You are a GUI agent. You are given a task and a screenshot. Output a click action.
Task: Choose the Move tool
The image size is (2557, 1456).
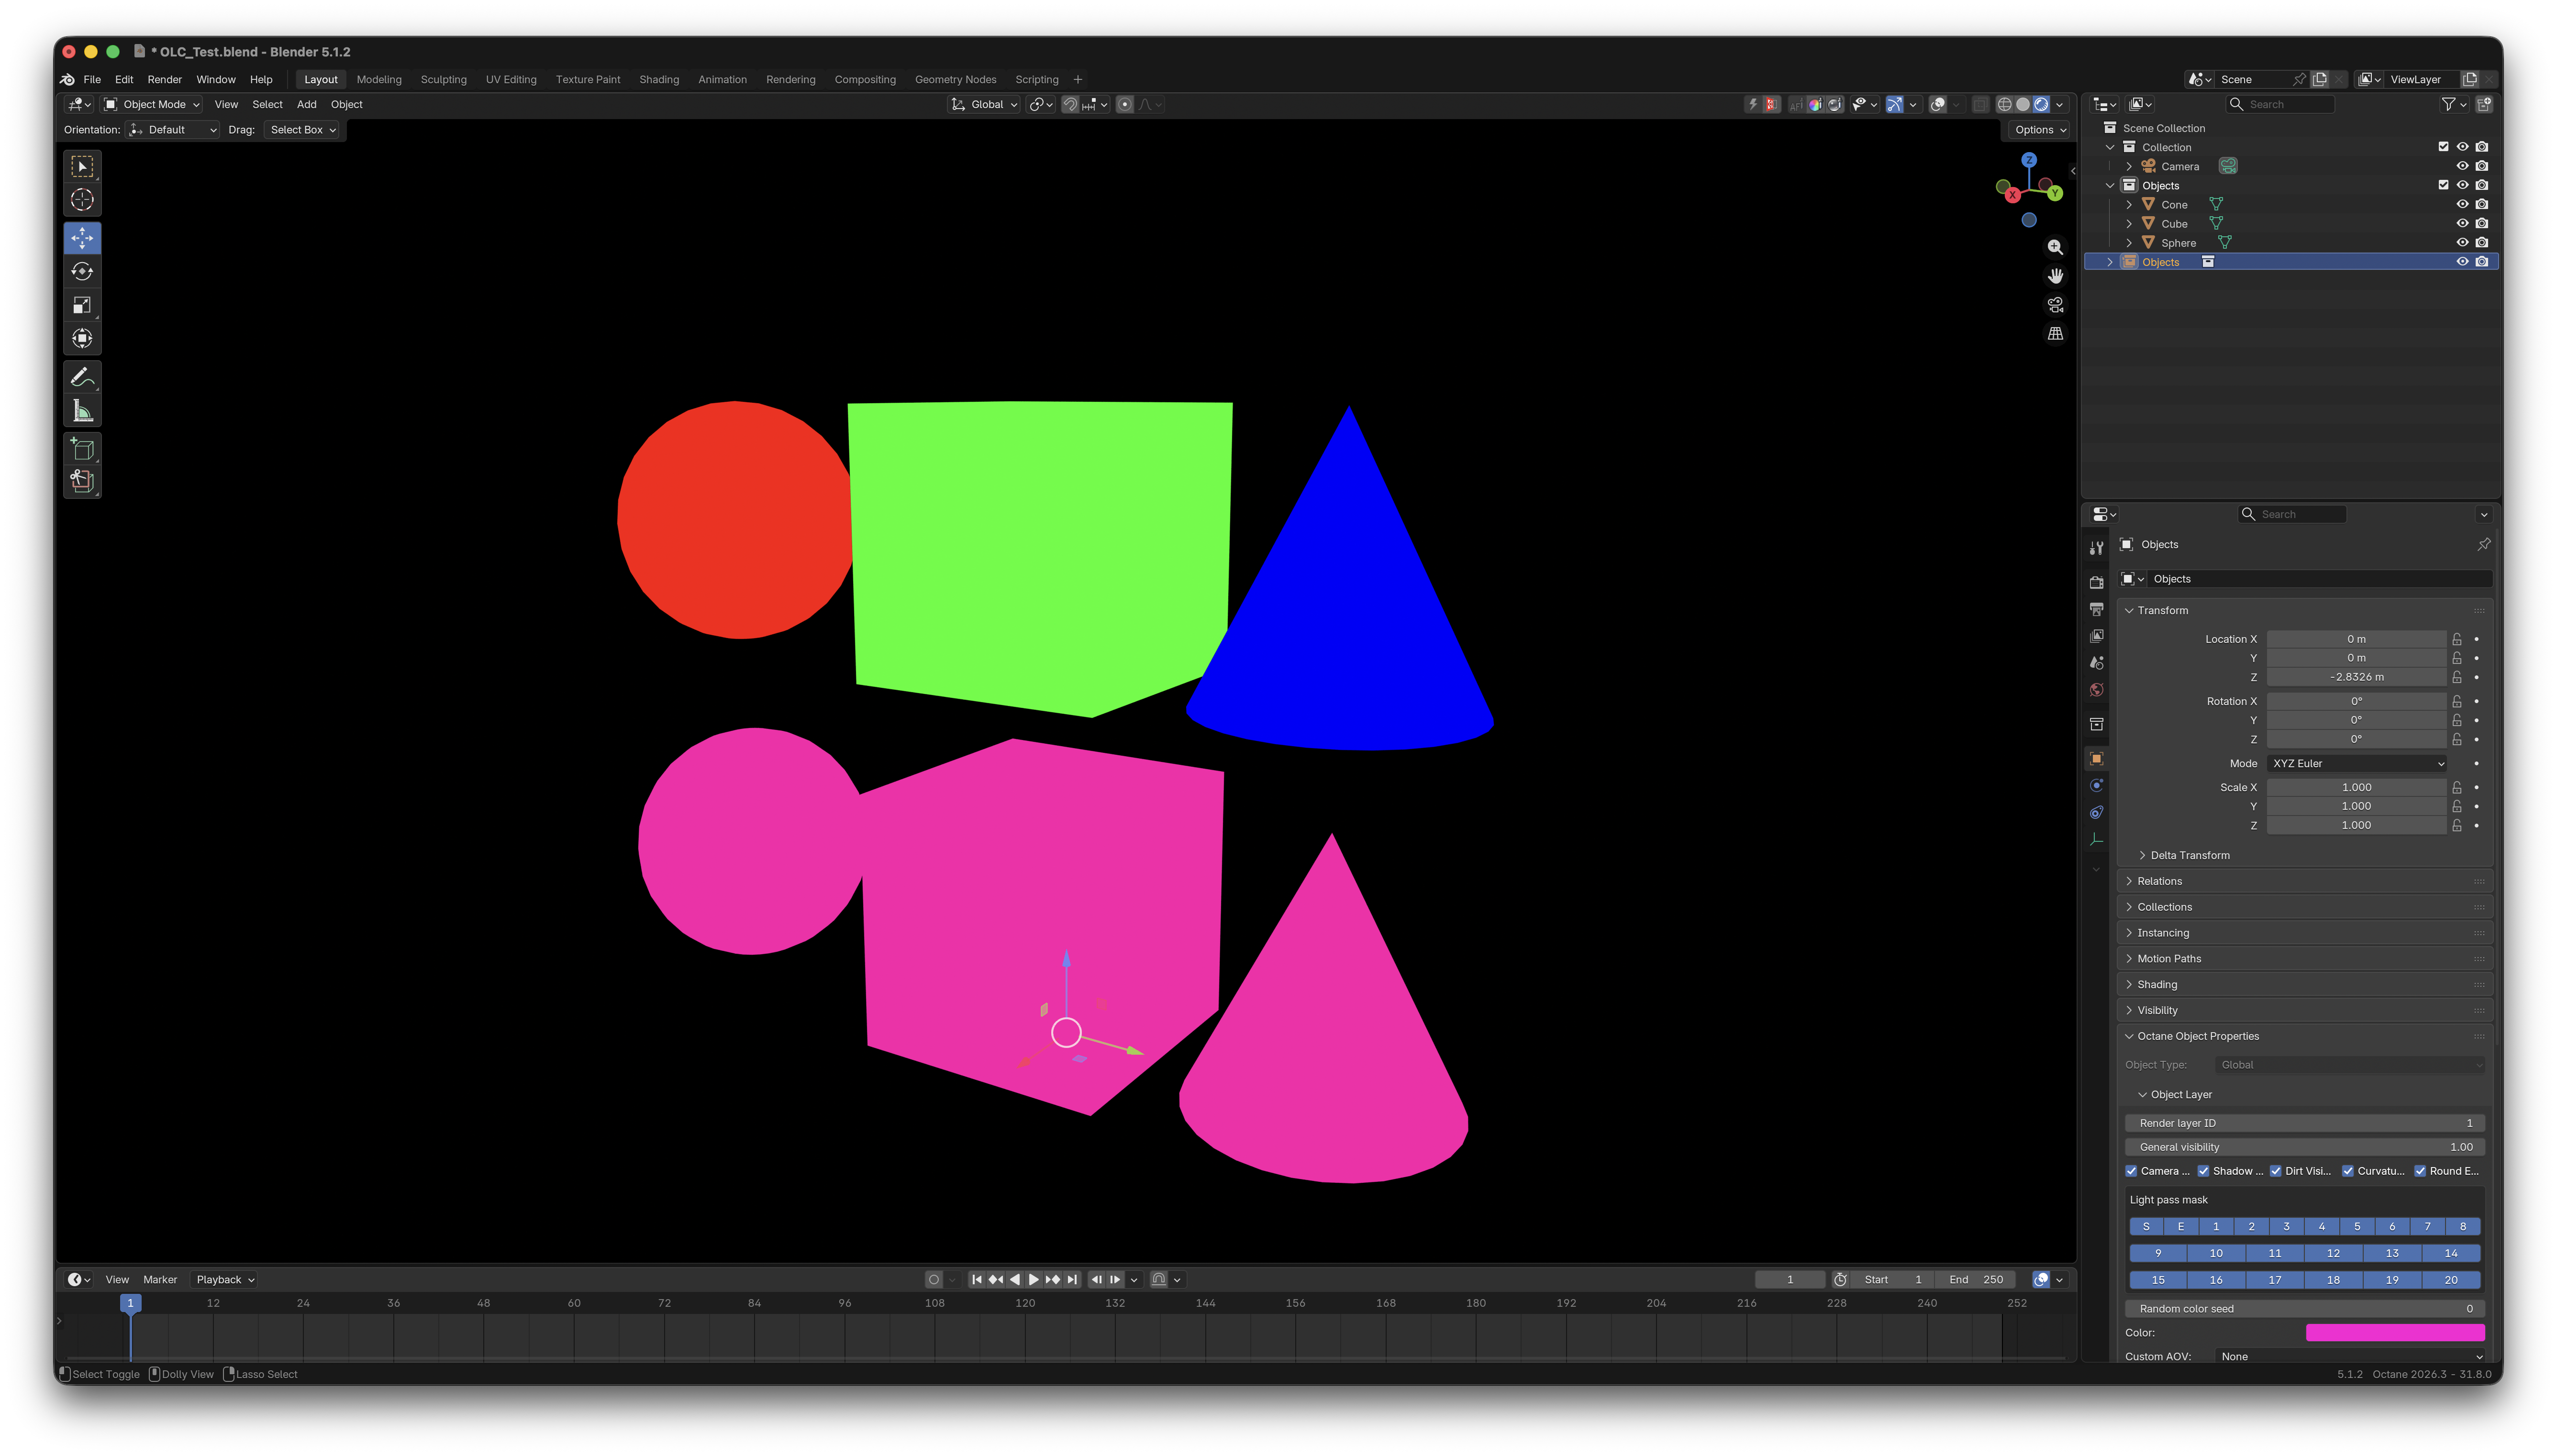click(82, 238)
